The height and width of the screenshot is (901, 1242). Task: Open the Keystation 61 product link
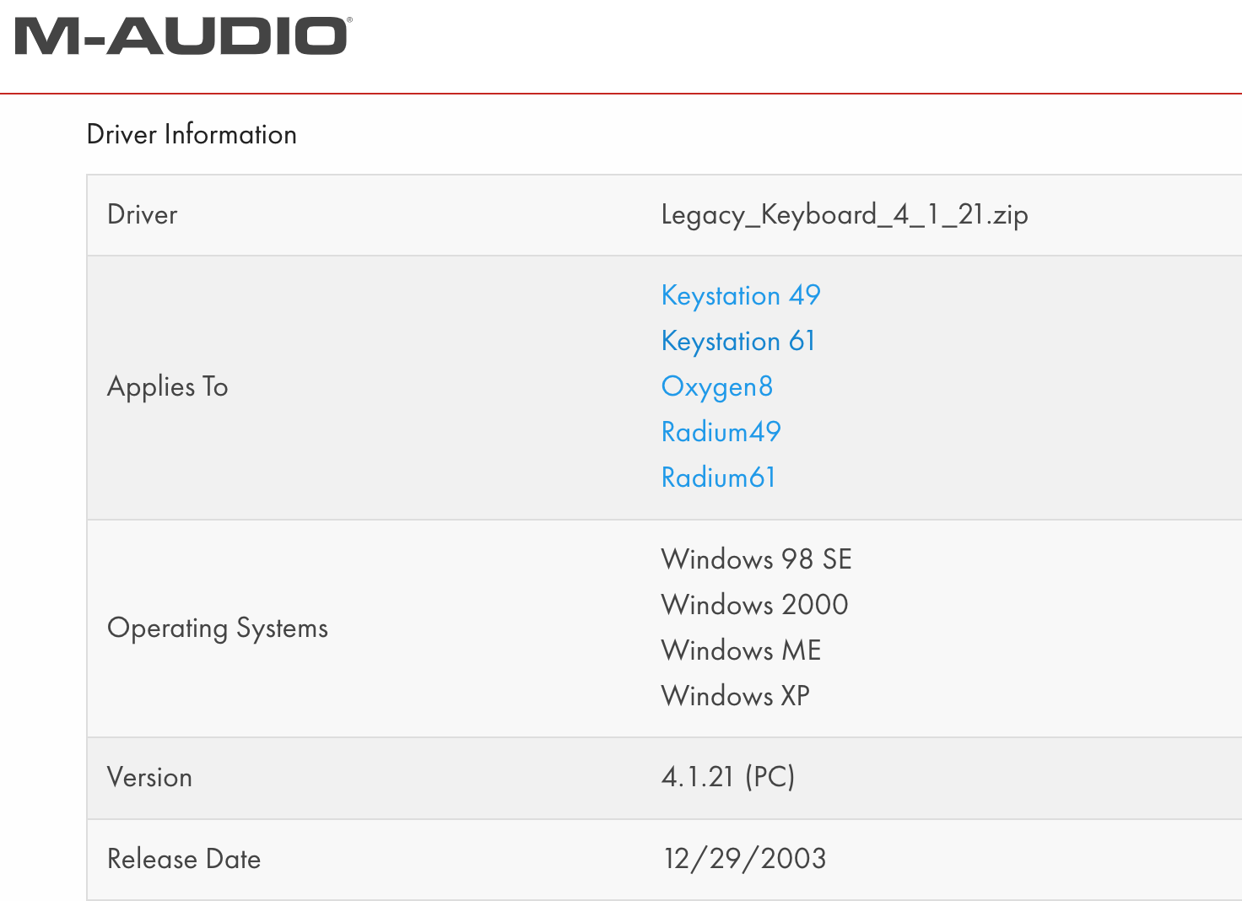click(738, 341)
